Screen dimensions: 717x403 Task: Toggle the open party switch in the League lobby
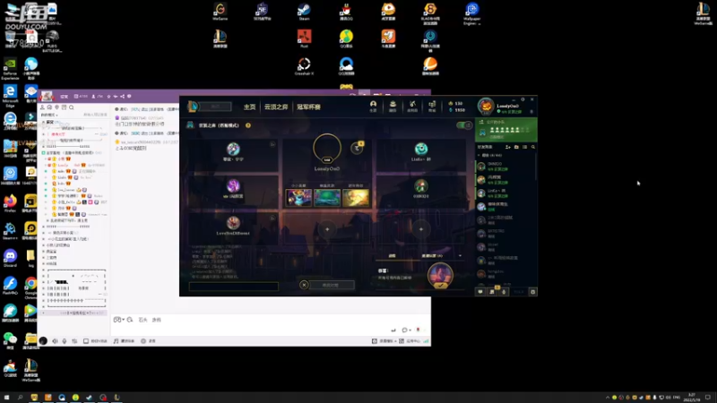click(x=464, y=125)
